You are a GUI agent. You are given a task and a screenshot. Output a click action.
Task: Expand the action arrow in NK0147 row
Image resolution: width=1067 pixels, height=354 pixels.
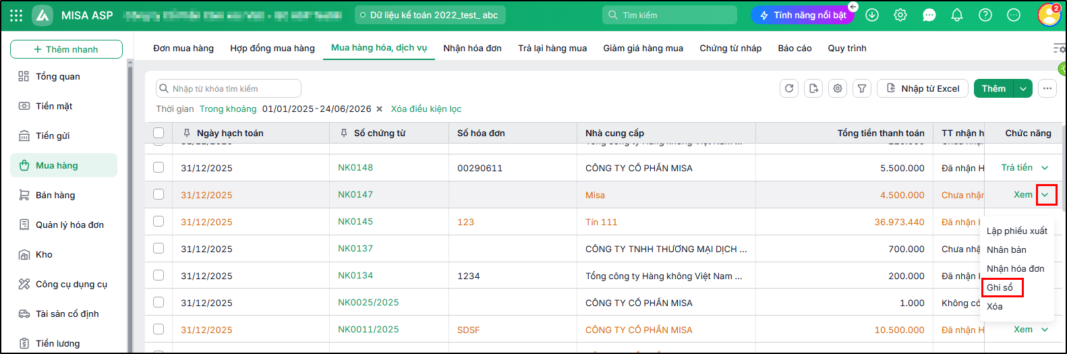1046,195
